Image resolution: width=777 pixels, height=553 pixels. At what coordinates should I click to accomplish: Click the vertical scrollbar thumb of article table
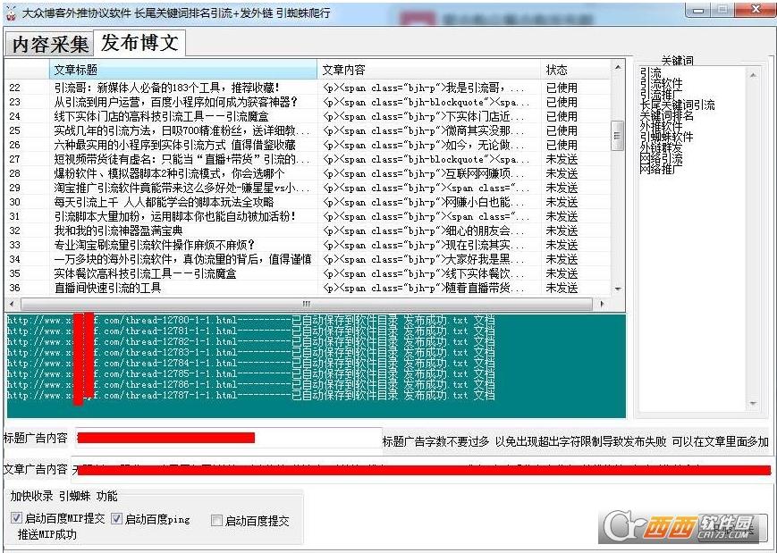[x=618, y=136]
